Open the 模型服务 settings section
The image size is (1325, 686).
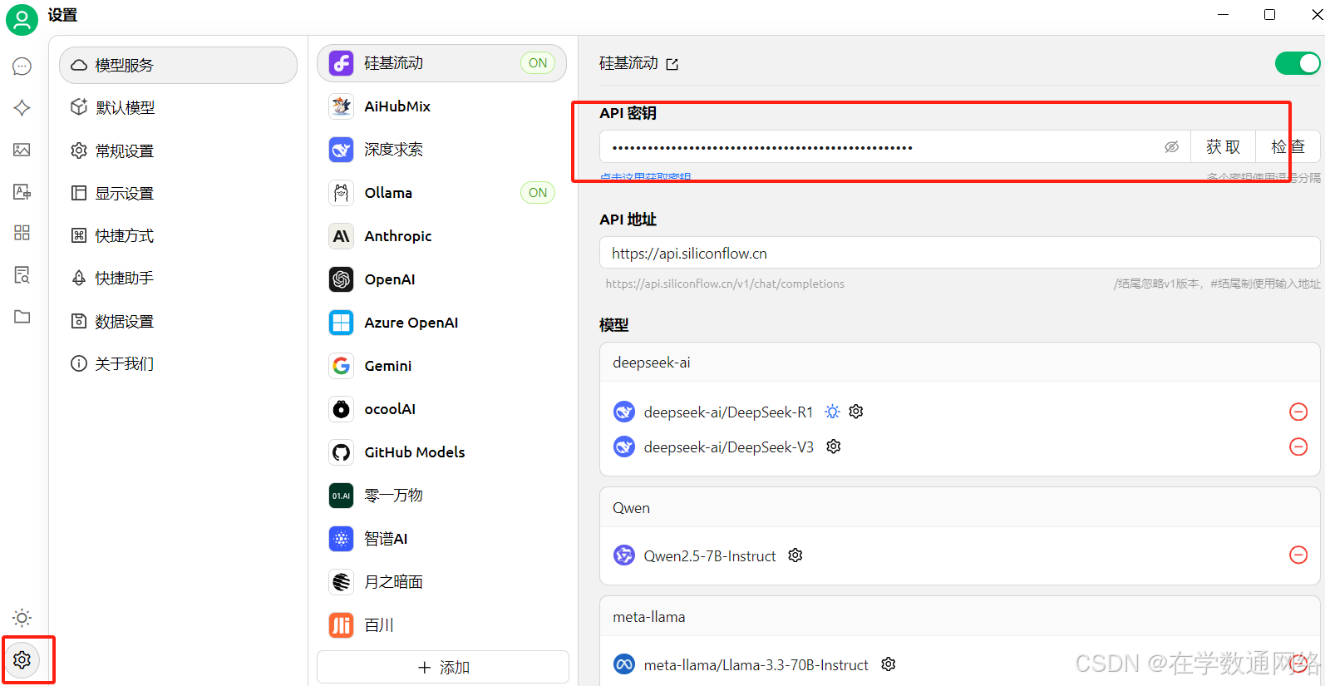(x=178, y=65)
